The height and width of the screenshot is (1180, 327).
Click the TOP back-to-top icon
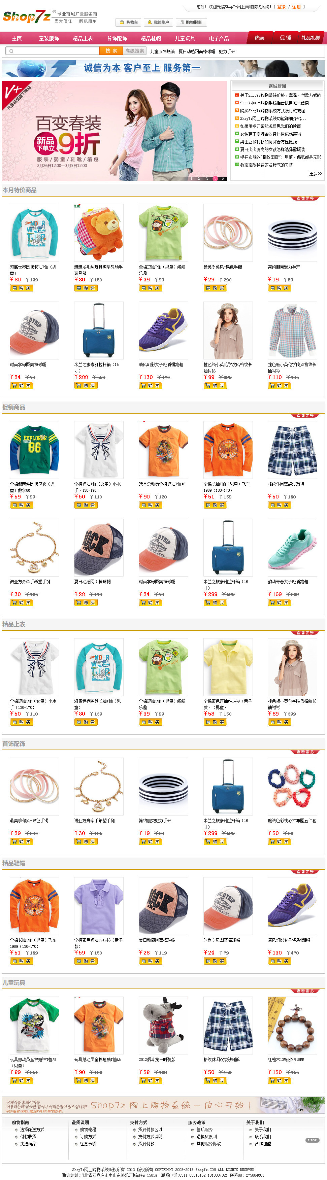coord(312,1140)
